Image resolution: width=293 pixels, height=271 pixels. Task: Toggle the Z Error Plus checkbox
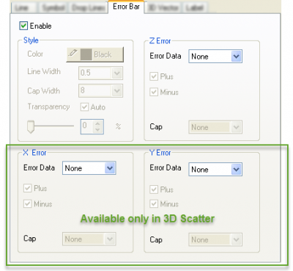pyautogui.click(x=154, y=76)
